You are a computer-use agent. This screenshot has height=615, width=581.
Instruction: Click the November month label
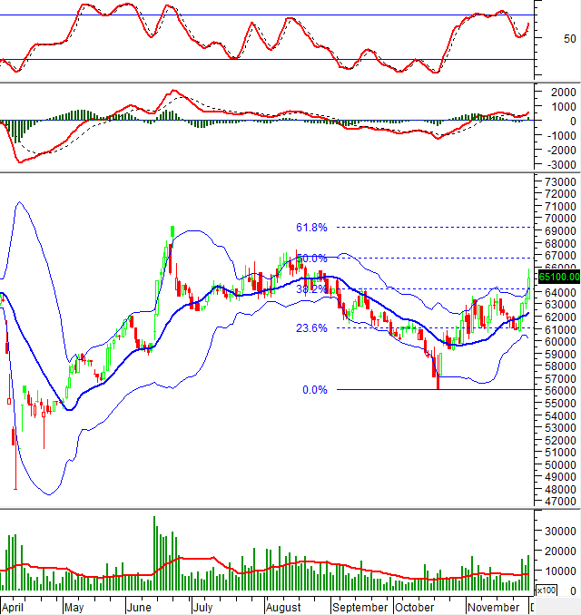(494, 605)
